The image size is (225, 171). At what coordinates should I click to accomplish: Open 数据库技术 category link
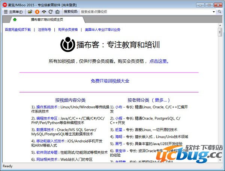click(45, 130)
